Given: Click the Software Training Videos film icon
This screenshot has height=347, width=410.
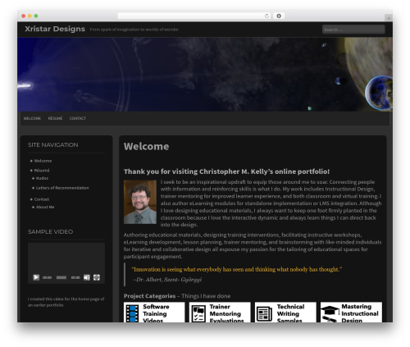Looking at the screenshot, I should (x=132, y=313).
